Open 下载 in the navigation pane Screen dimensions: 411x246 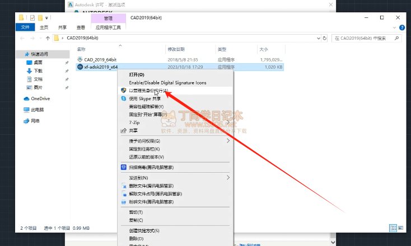click(38, 71)
